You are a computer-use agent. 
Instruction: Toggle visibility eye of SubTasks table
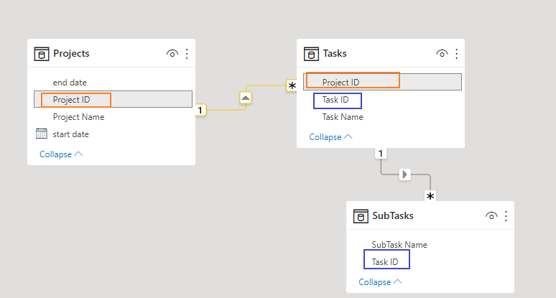pos(491,216)
